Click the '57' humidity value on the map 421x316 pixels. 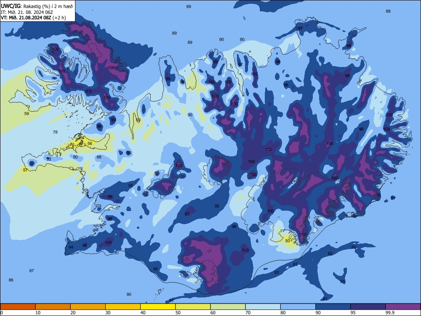click(x=25, y=170)
